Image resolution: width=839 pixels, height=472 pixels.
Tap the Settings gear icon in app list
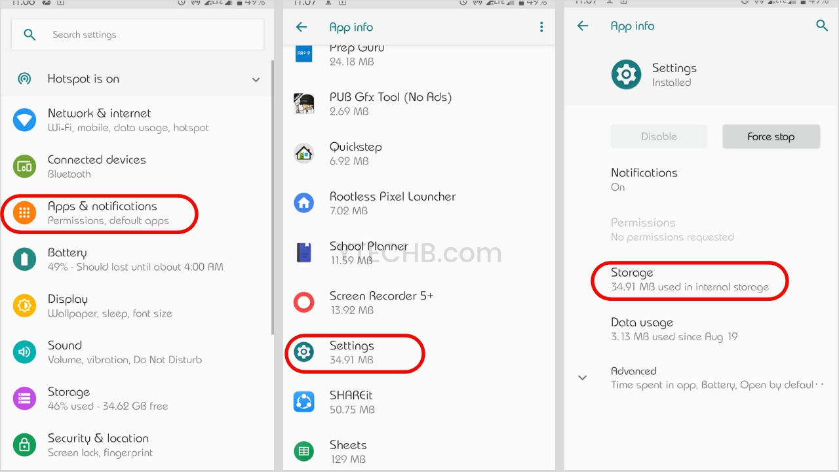pyautogui.click(x=304, y=352)
